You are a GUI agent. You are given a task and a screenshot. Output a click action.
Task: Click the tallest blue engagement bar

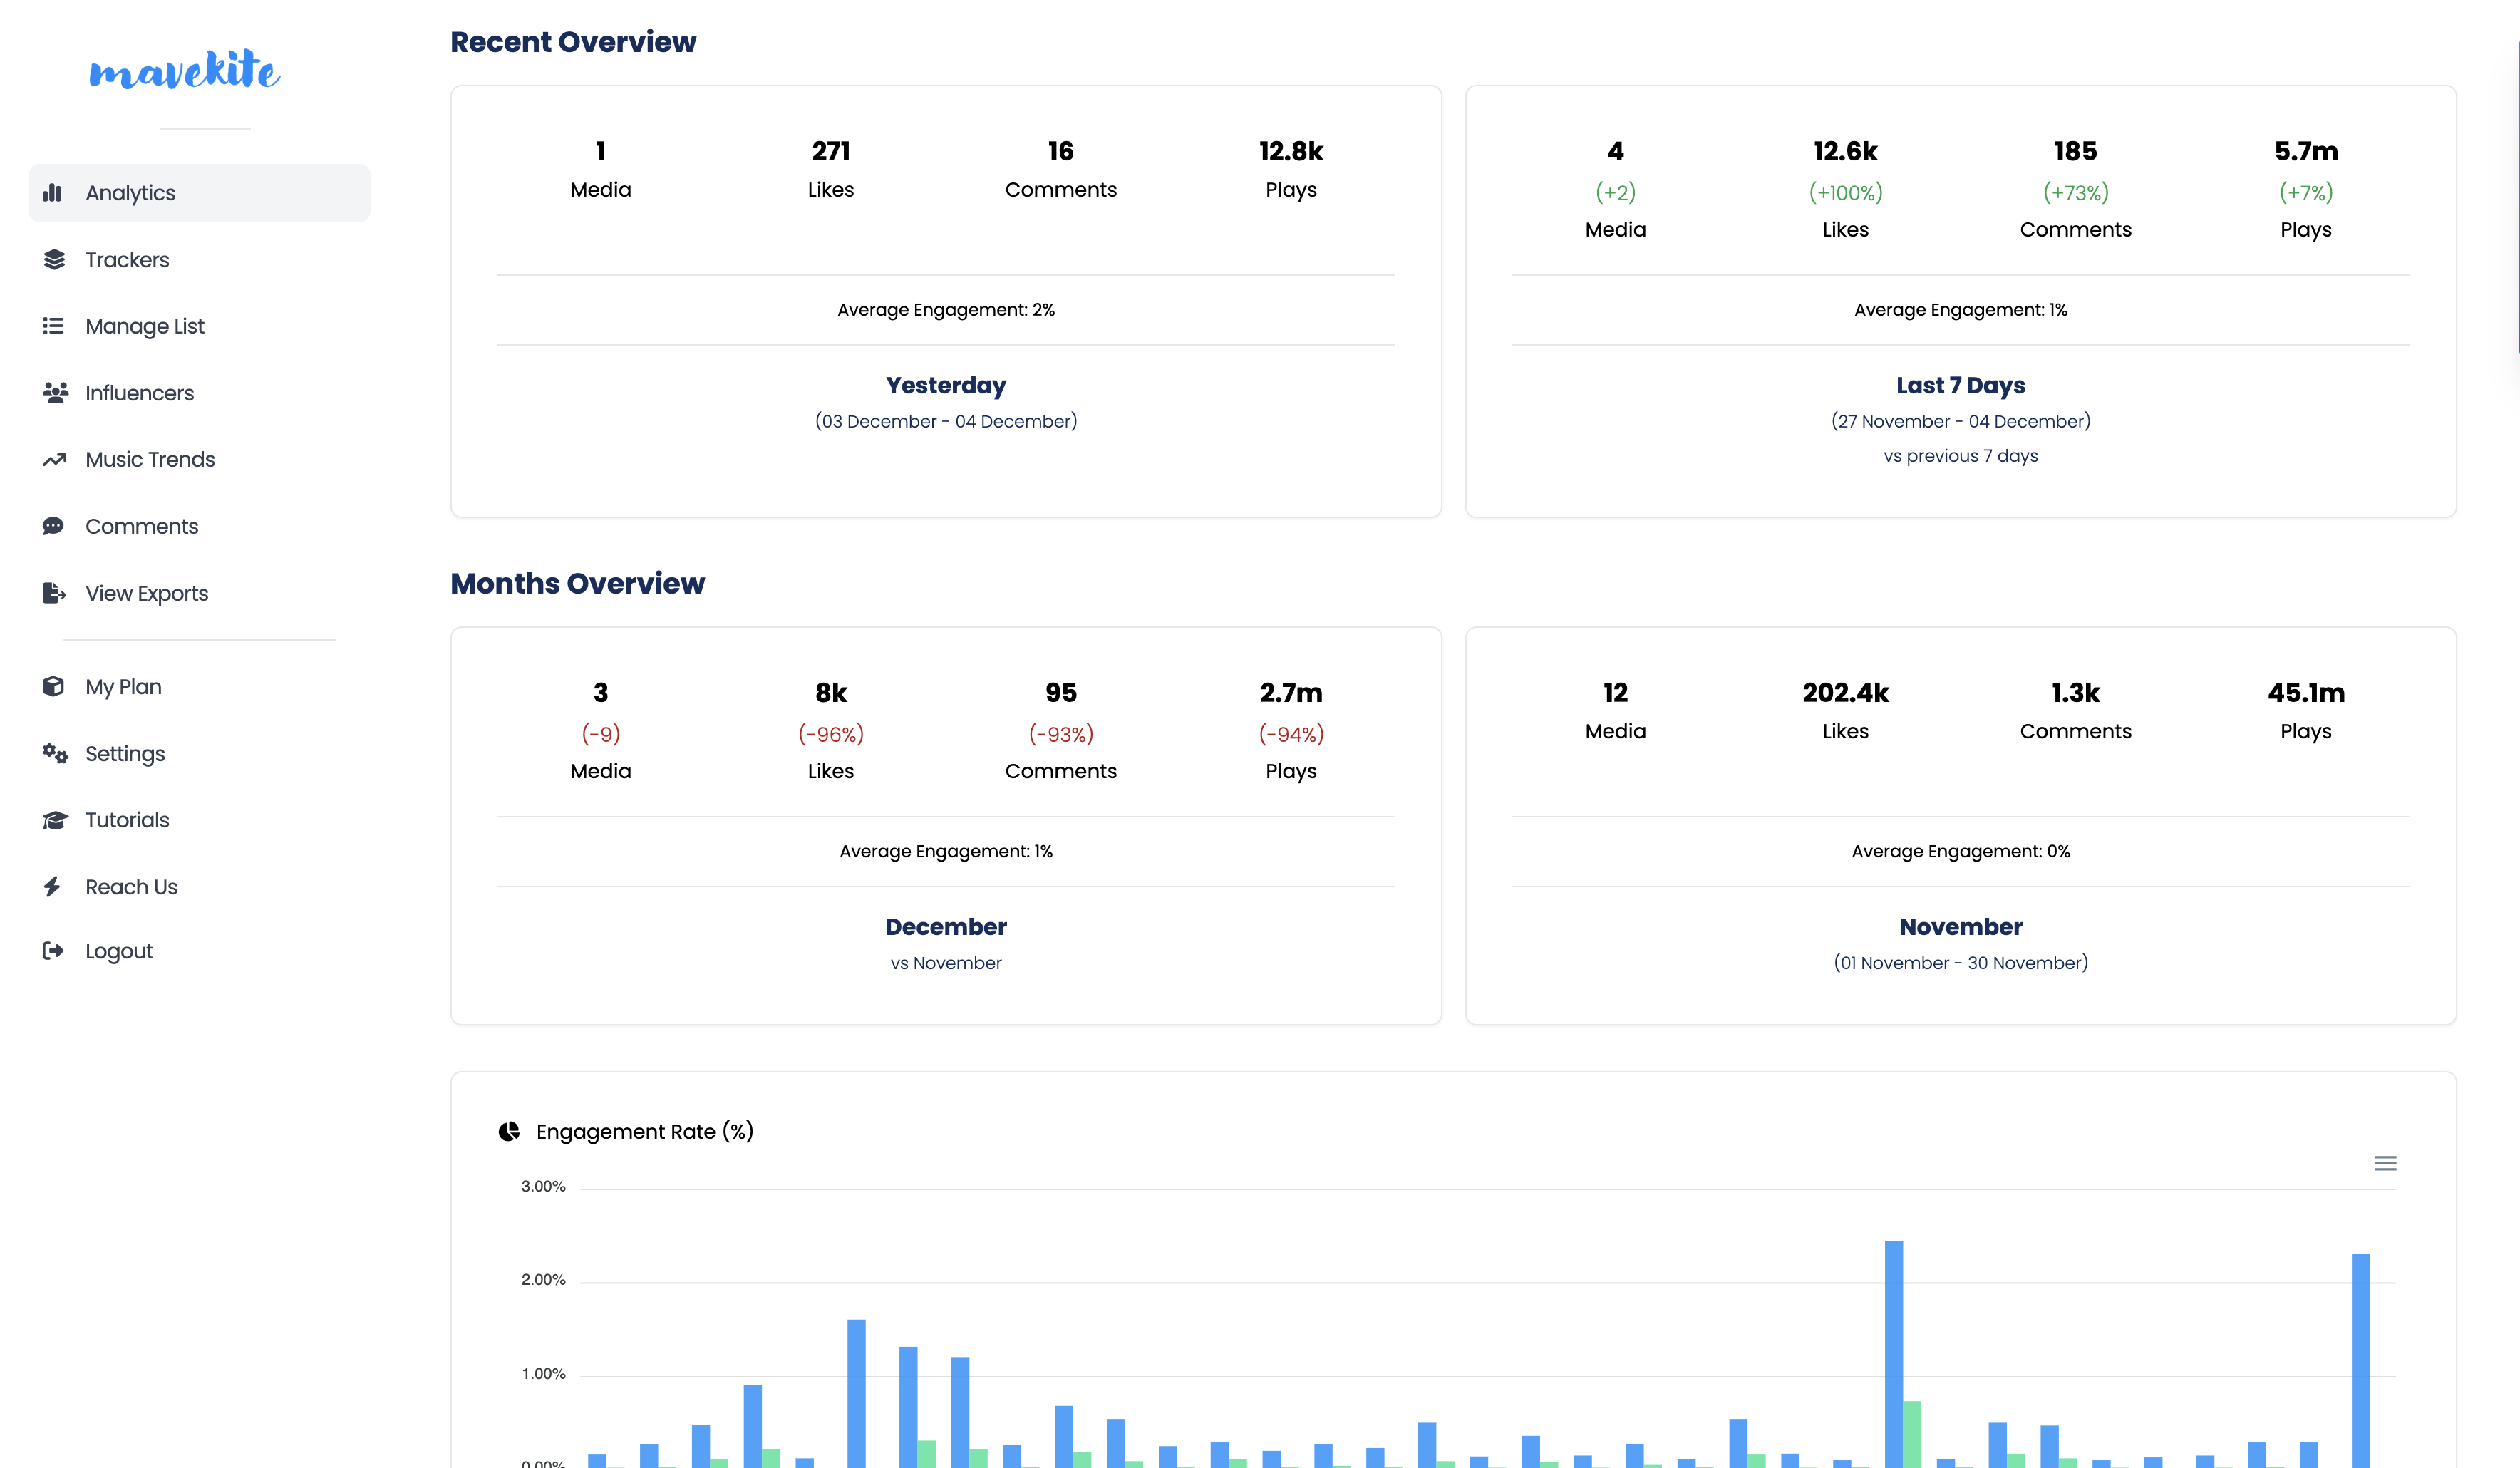pyautogui.click(x=1894, y=1350)
